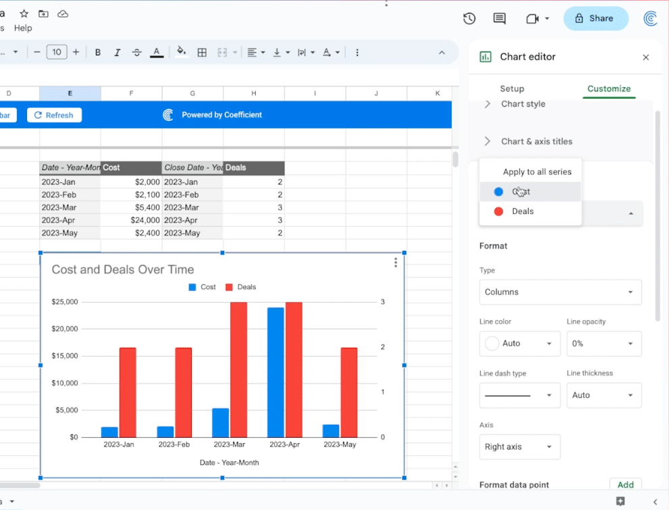669x510 pixels.
Task: Click the Deals header cell
Action: pos(254,168)
